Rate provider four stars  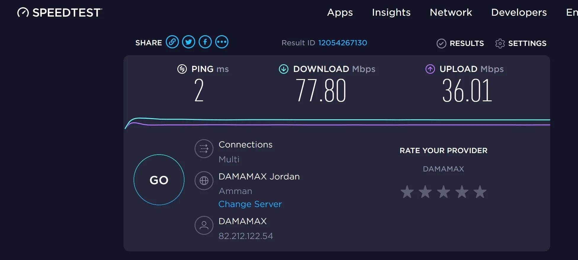point(462,192)
